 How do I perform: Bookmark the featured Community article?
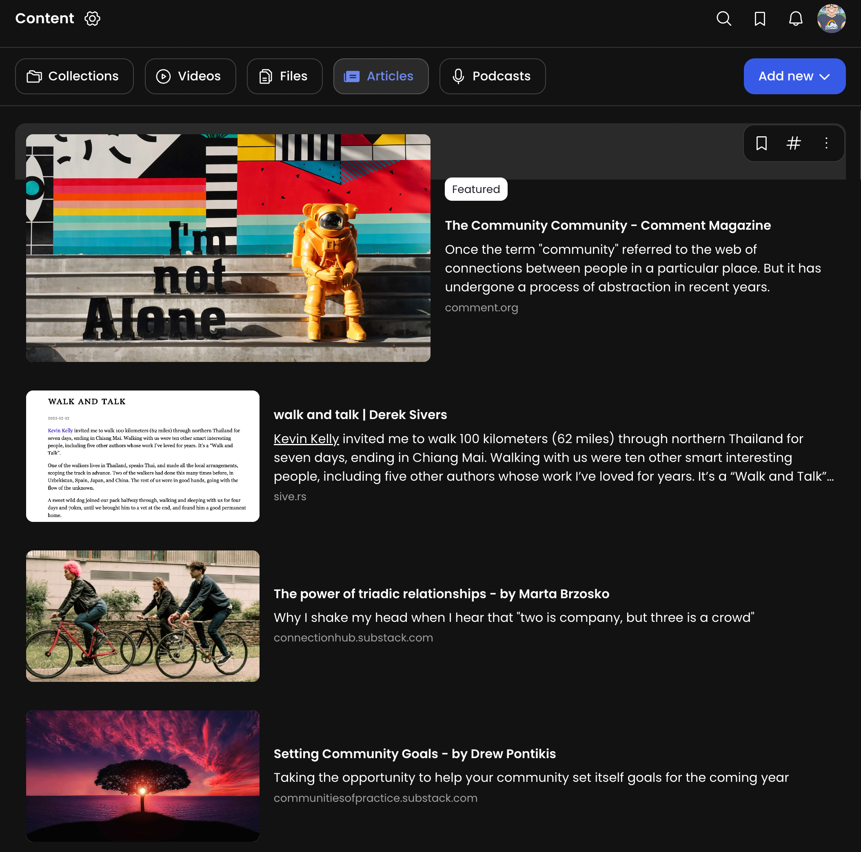point(761,143)
